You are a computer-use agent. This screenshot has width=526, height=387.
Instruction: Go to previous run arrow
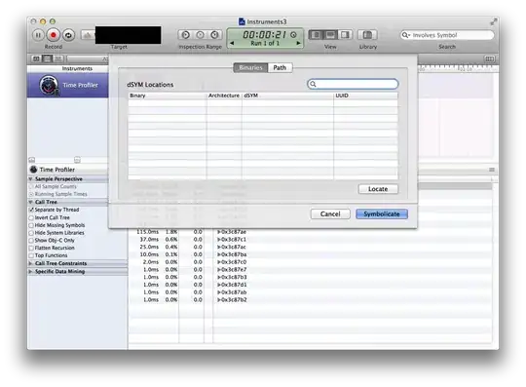232,43
